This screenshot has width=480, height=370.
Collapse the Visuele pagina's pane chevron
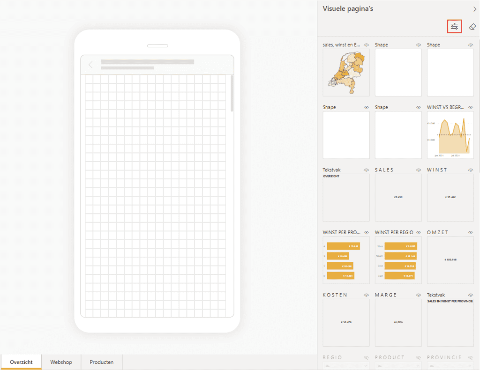coord(474,9)
